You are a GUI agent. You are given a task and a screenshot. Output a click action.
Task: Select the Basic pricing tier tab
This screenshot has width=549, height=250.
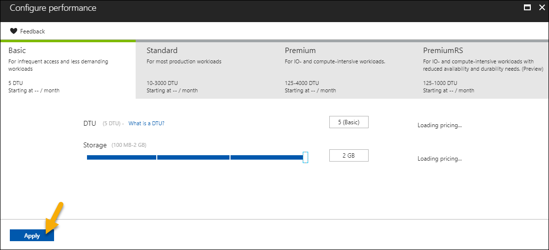pos(68,70)
